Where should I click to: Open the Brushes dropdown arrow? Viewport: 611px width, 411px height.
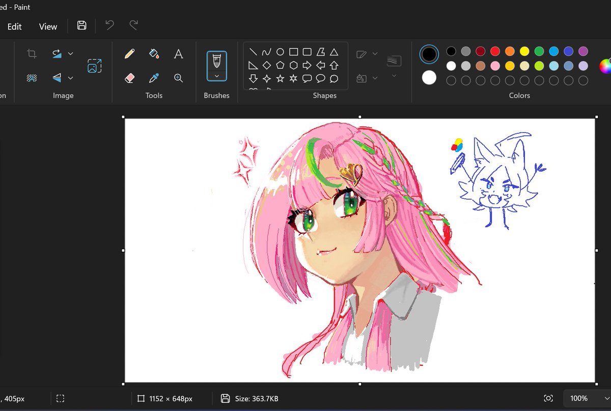[x=217, y=76]
